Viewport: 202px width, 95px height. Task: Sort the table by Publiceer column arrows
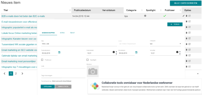[180, 10]
